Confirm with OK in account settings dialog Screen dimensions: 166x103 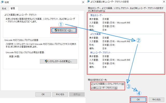[x=138, y=100]
